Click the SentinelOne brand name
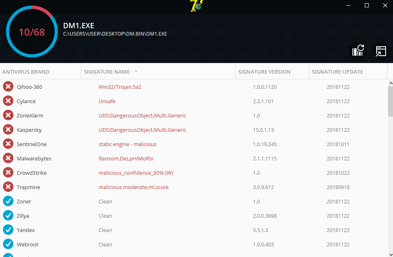393x257 pixels. click(32, 144)
